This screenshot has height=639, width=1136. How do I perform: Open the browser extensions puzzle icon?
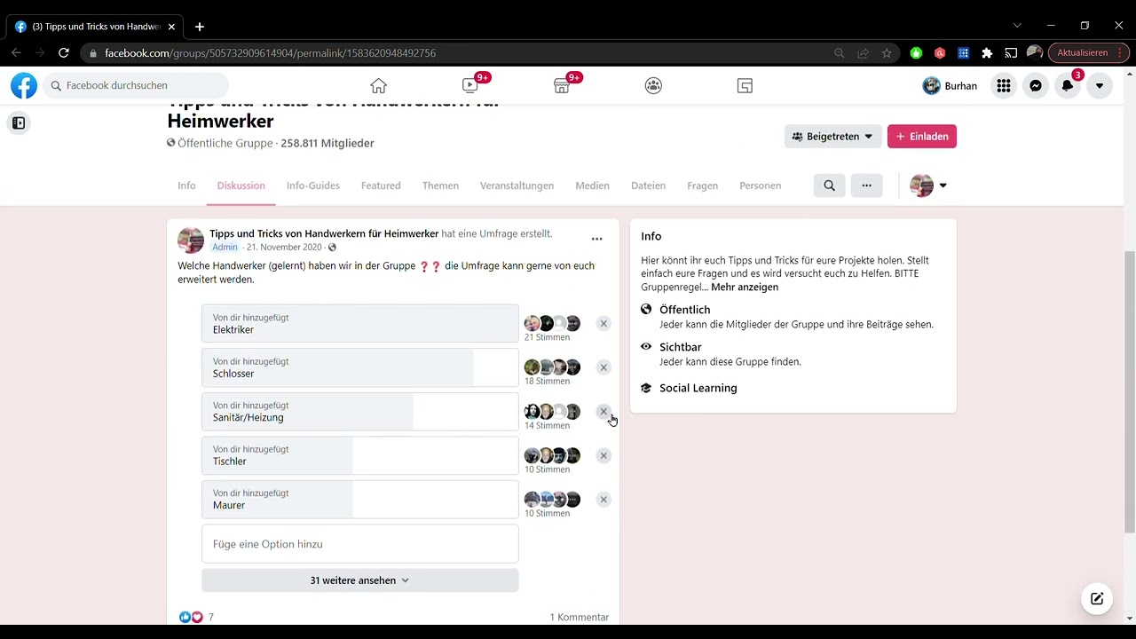(x=987, y=53)
